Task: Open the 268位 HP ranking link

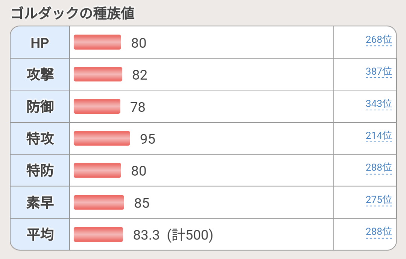Action: click(x=379, y=40)
